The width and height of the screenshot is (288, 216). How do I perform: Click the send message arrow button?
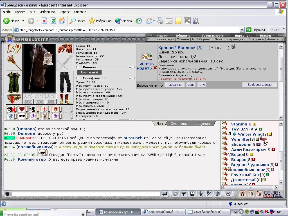click(165, 194)
